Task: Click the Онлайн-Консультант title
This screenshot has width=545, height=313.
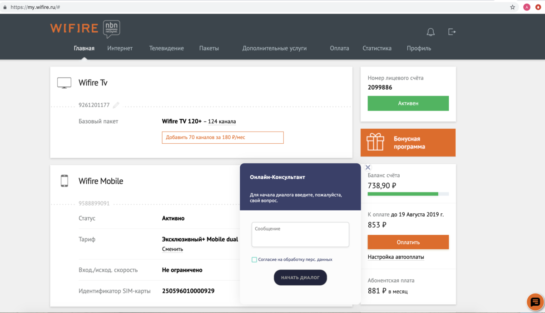Action: (x=277, y=177)
